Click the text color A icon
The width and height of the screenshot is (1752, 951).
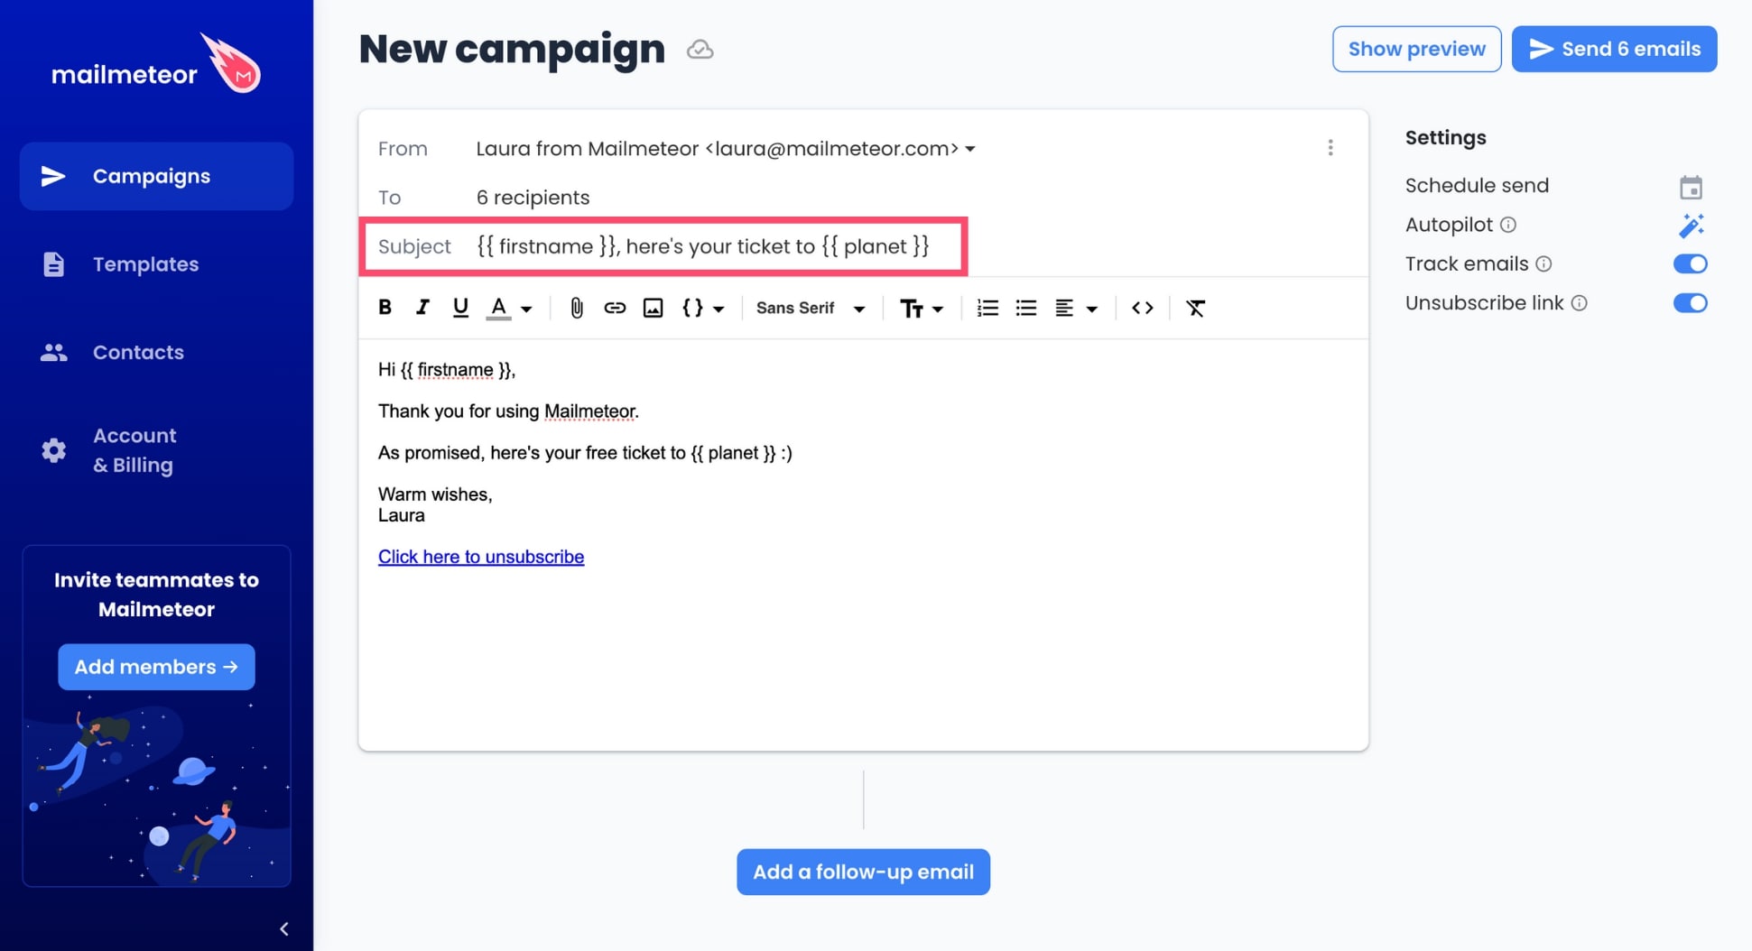coord(498,308)
